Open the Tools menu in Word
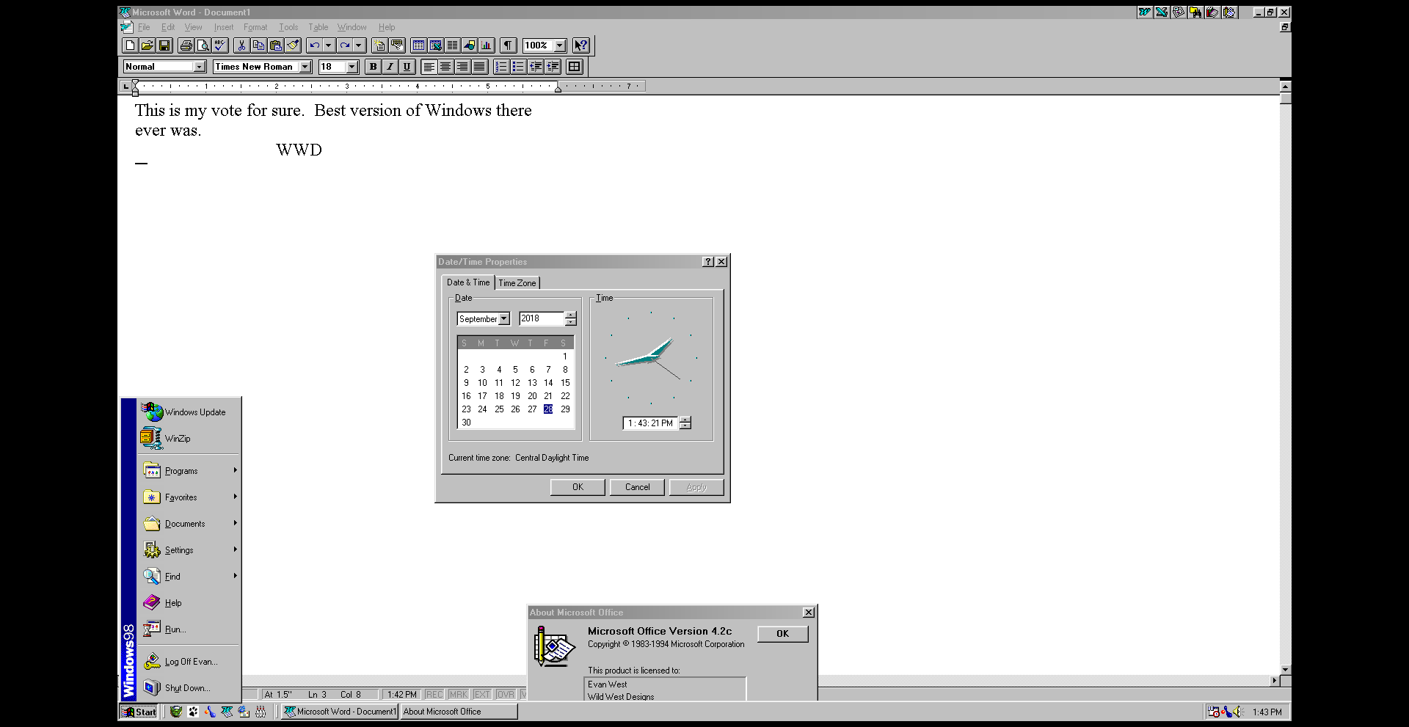Screen dimensions: 1409x727 (x=288, y=27)
